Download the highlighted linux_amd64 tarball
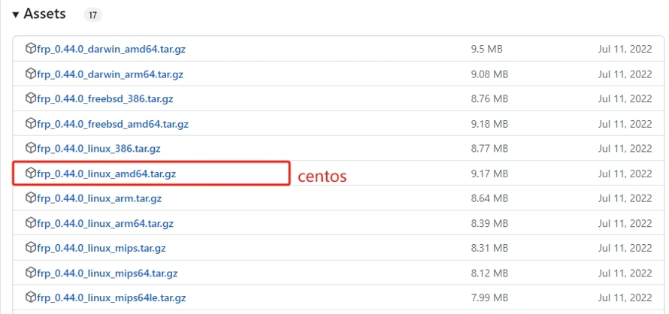 pos(107,174)
